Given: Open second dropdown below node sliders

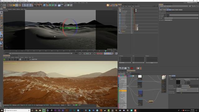Looking at the screenshot, I should click(x=187, y=90).
